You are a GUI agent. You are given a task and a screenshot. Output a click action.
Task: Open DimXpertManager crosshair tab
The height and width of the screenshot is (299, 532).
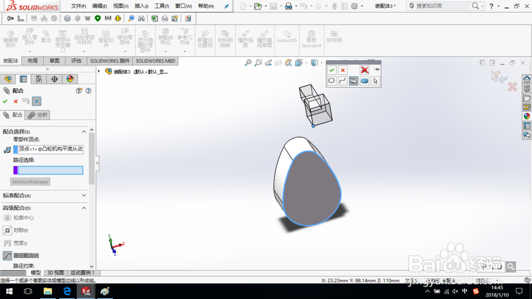54,79
